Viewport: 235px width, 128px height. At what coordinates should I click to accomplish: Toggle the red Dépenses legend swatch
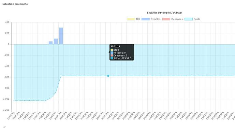(x=166, y=19)
